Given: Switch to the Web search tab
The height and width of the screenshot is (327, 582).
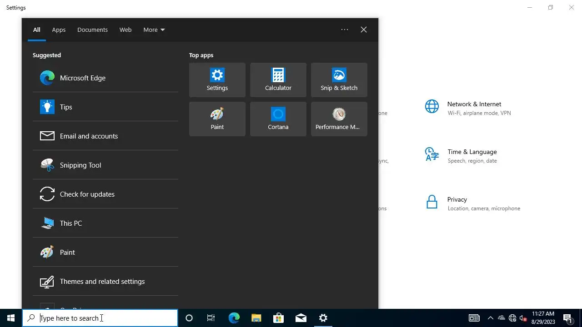Looking at the screenshot, I should click(125, 30).
